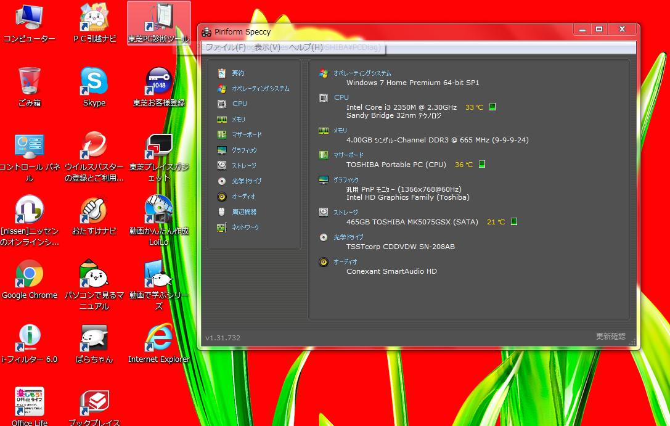Open the [nissen]ニッセン online shopping shortcut
Screen dimensions: 670x426
click(x=29, y=221)
